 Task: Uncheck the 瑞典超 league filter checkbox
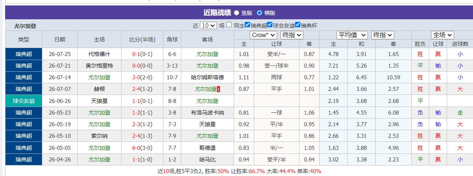[248, 25]
